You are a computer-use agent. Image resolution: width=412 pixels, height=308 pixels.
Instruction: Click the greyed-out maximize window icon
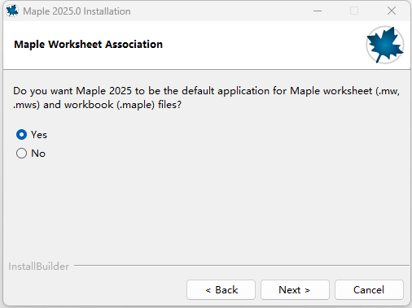click(x=354, y=11)
